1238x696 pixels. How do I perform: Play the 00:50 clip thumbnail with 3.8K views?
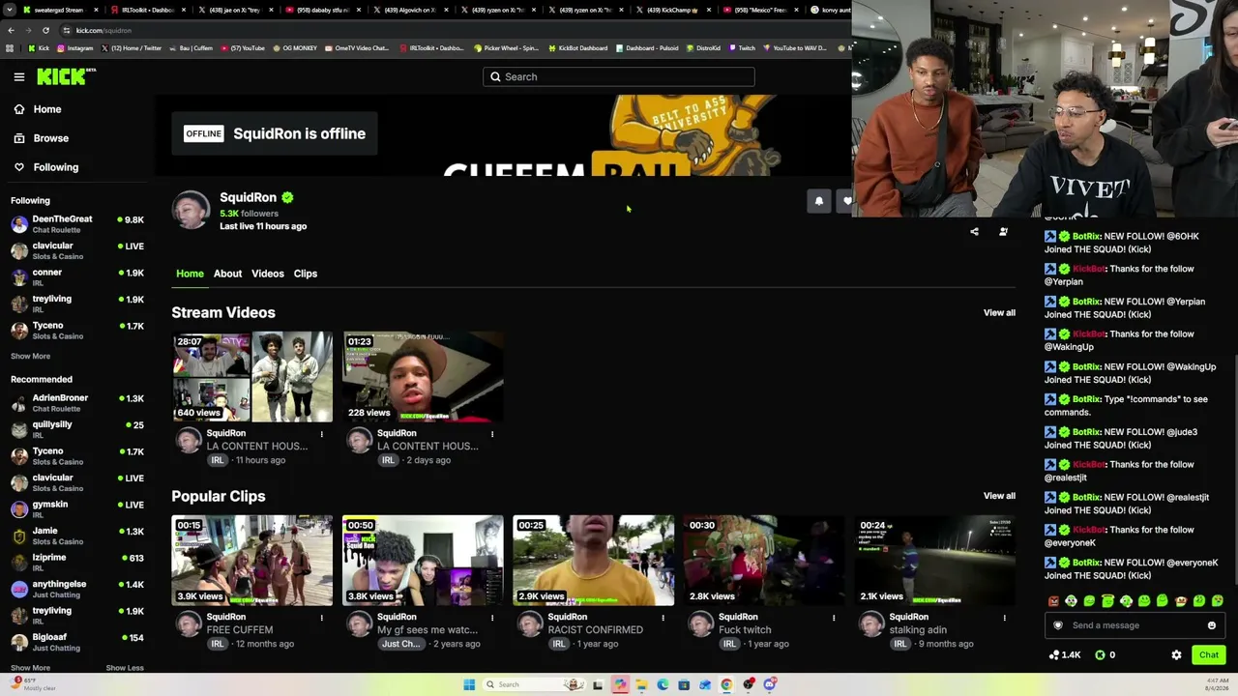(423, 561)
